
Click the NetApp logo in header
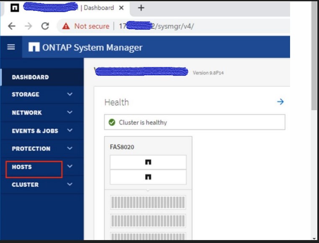coord(34,47)
